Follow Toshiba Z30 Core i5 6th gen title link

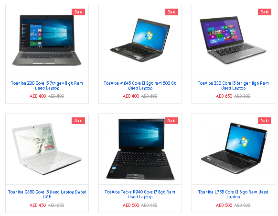[x=233, y=86]
